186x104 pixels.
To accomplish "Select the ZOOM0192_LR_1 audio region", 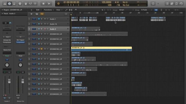I will click(x=86, y=29).
